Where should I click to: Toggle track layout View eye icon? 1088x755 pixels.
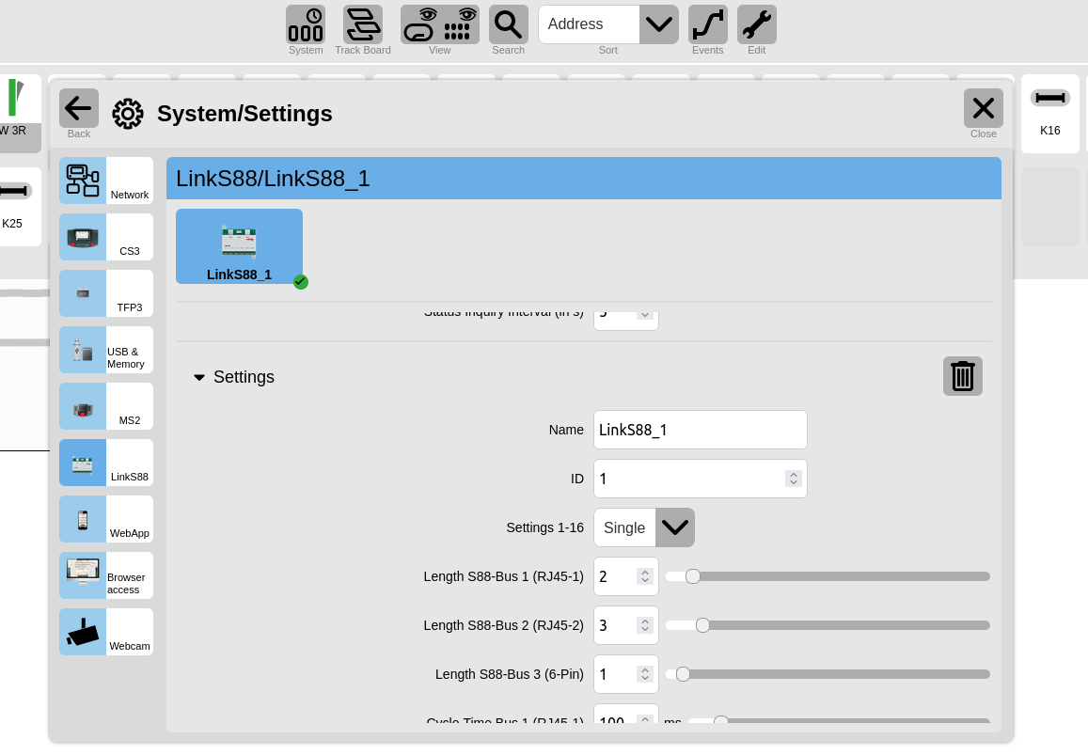pos(419,25)
